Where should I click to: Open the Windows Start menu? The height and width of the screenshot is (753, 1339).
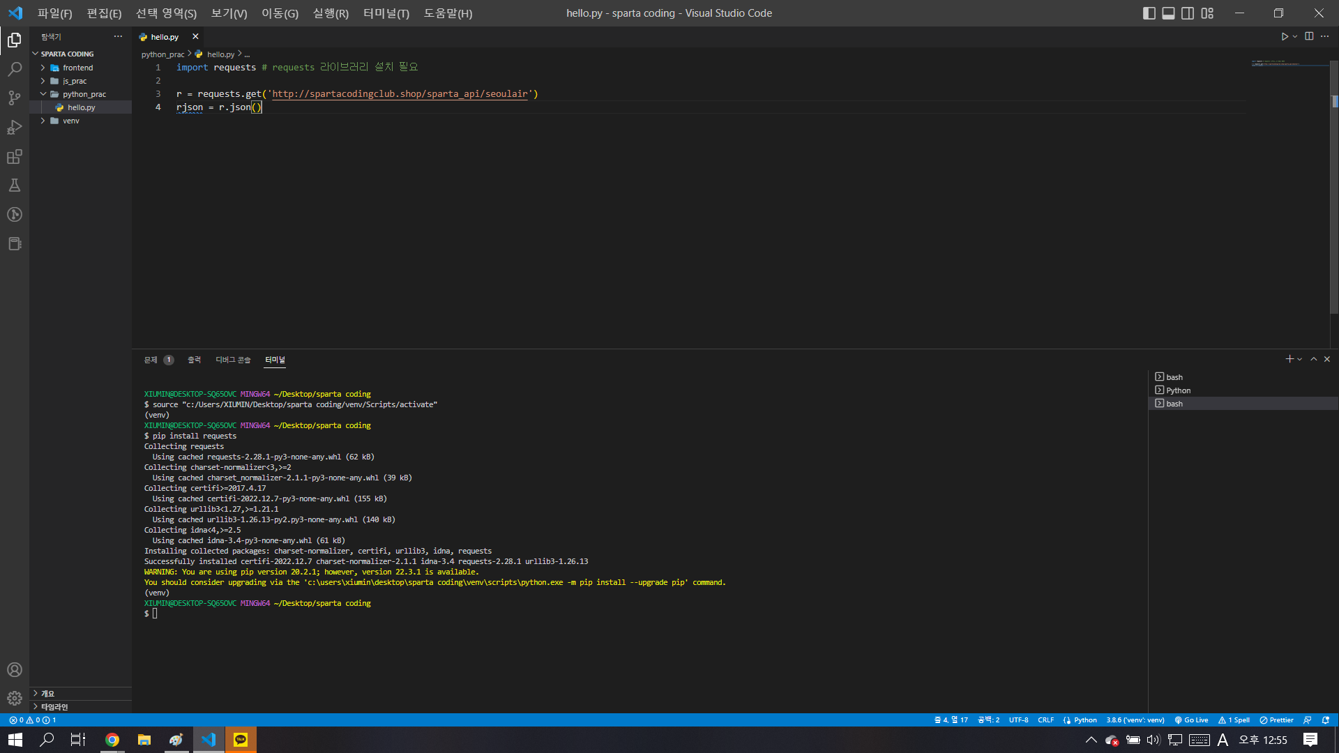[15, 740]
